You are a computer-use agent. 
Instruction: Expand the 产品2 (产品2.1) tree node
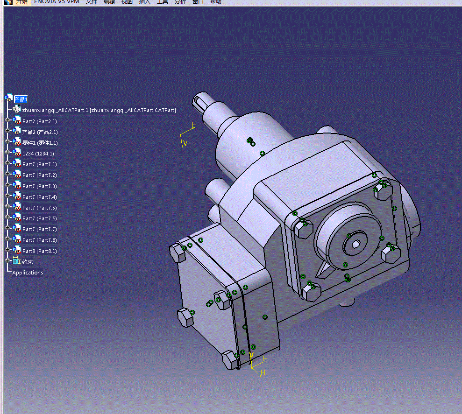tap(7, 130)
